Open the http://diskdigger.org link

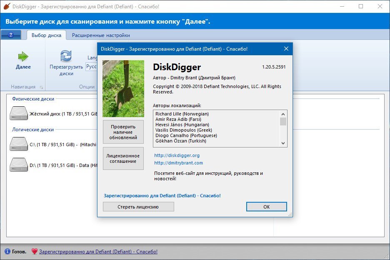coord(177,155)
